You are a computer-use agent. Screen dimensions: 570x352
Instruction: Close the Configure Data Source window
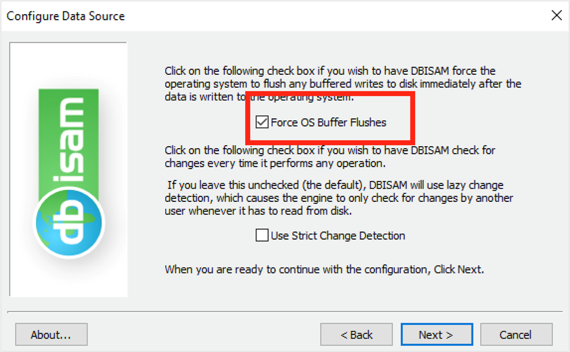556,16
